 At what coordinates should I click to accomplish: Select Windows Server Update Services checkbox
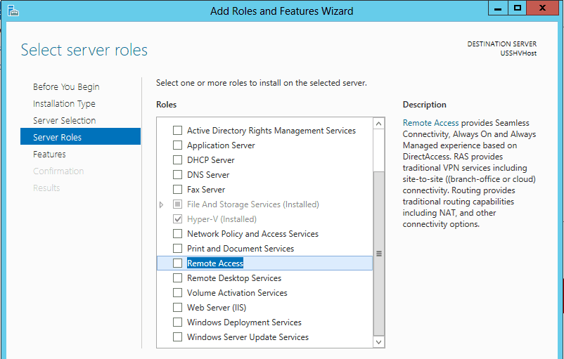click(177, 337)
